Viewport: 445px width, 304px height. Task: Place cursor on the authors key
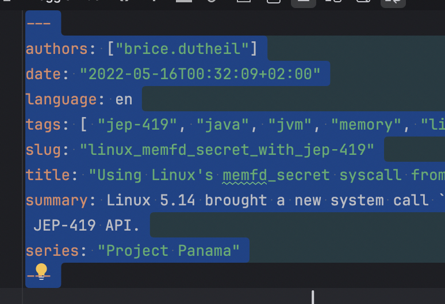click(x=56, y=49)
